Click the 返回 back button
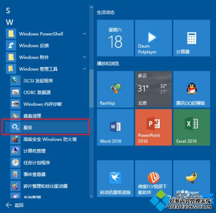Viewport: 216px width, 213px height. click(15, 205)
